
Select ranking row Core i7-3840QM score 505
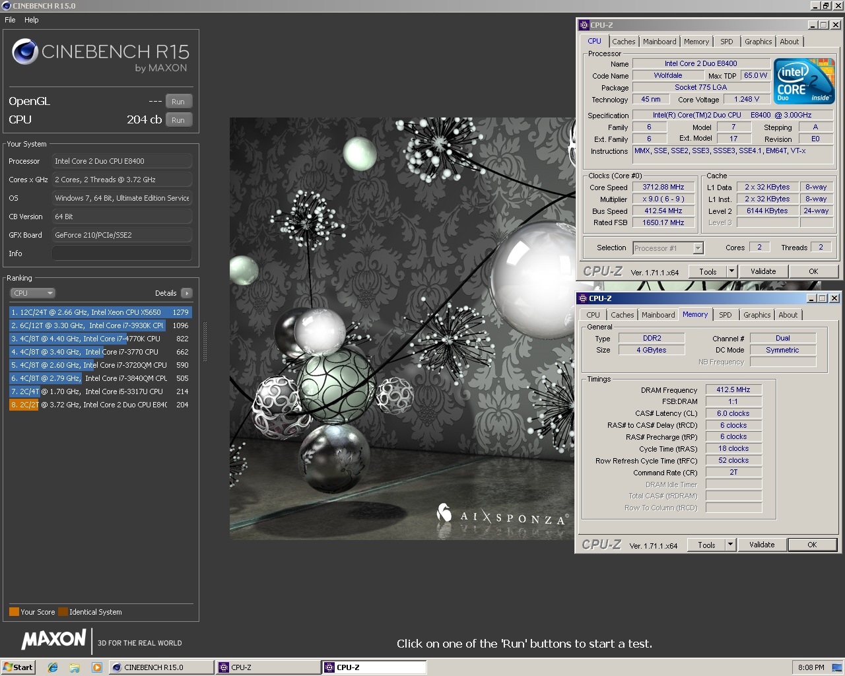[100, 378]
